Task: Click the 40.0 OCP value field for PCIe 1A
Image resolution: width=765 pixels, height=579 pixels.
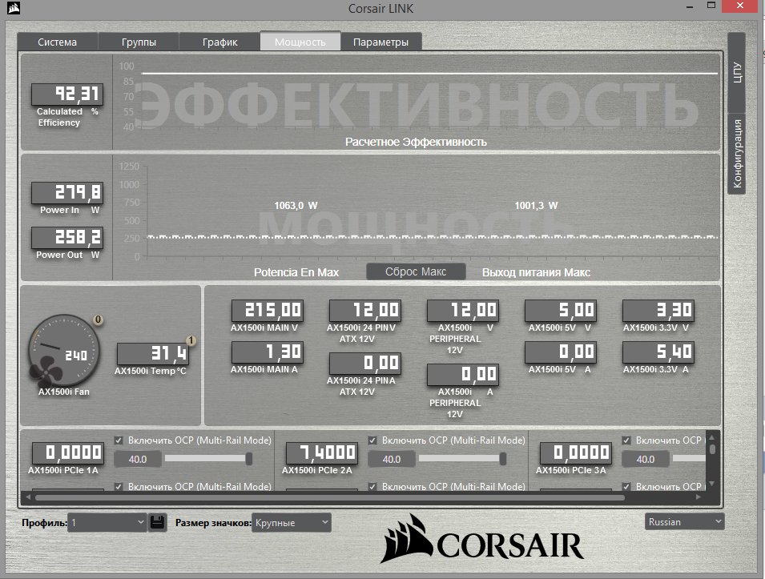Action: [x=138, y=459]
